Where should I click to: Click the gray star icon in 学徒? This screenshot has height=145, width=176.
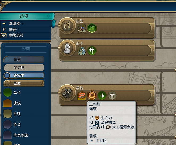click(112, 95)
